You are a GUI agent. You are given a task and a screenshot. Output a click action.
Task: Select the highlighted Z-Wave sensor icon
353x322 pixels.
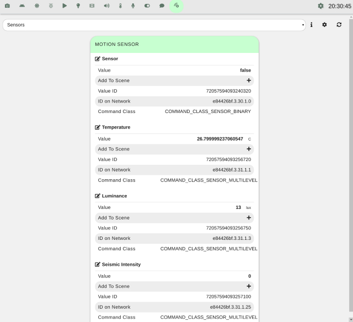pyautogui.click(x=176, y=6)
